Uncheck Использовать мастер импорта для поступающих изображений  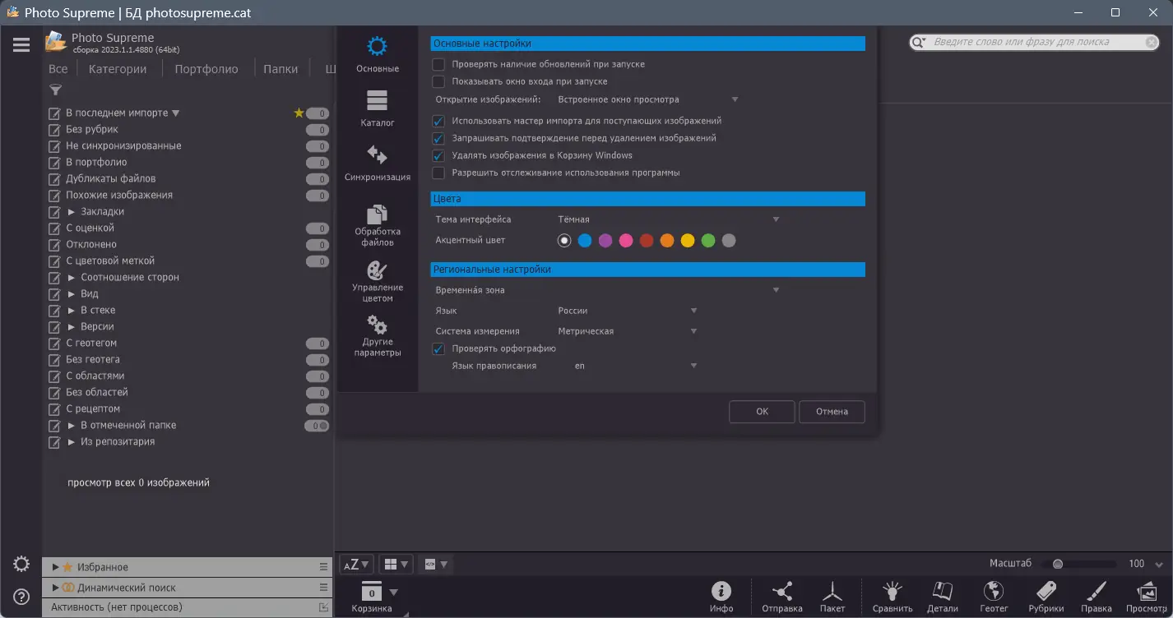pos(438,121)
